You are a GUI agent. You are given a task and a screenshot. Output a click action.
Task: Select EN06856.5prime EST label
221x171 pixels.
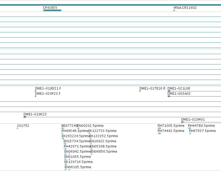pos(104,152)
